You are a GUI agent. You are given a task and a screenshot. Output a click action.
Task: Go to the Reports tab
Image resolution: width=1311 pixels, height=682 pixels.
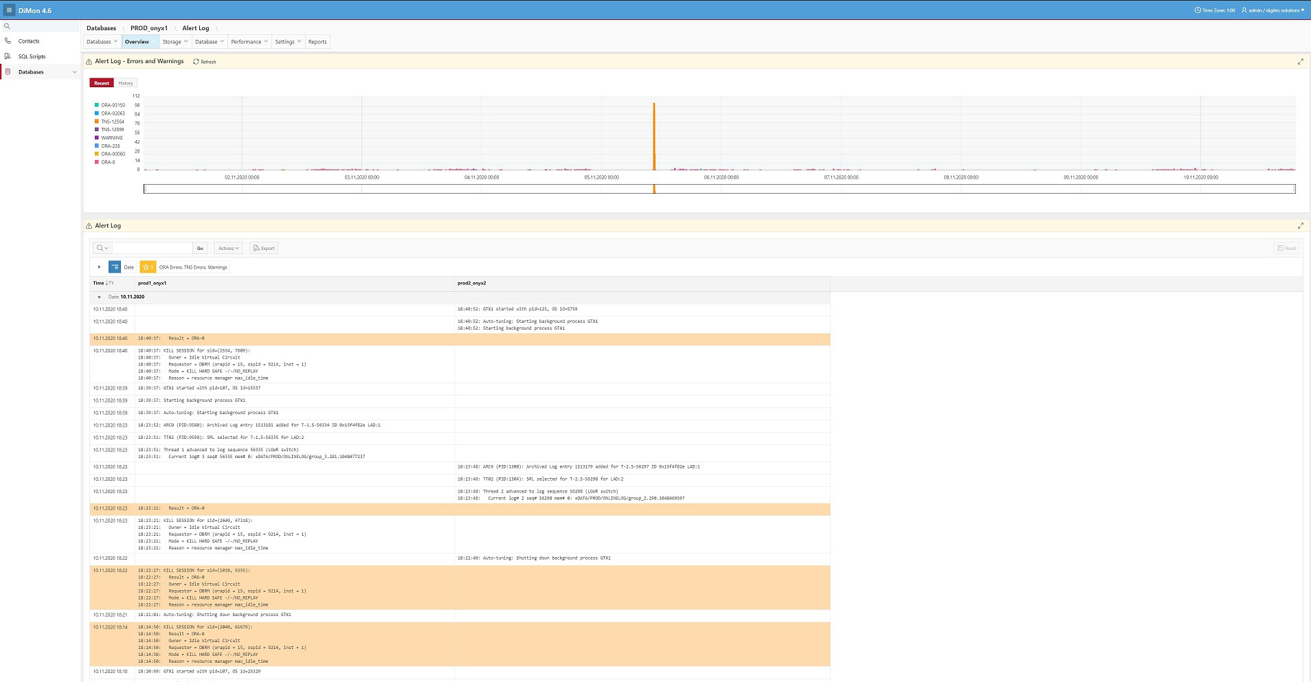(x=317, y=42)
